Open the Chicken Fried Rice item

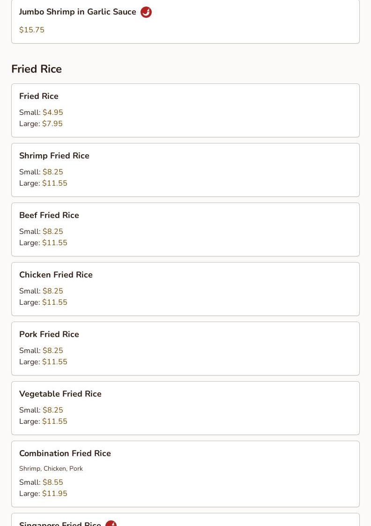[56, 275]
